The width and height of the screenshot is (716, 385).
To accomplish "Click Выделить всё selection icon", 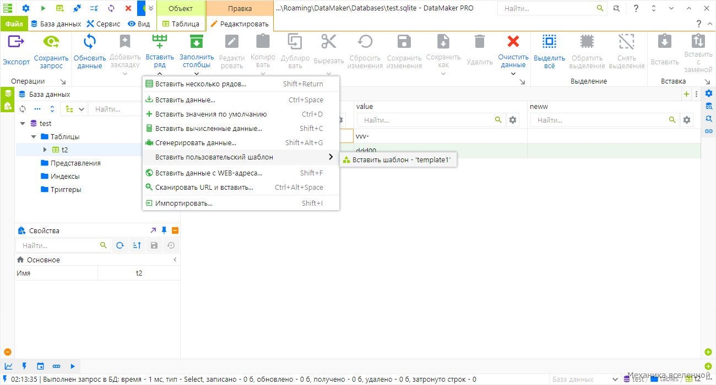I will 549,42.
